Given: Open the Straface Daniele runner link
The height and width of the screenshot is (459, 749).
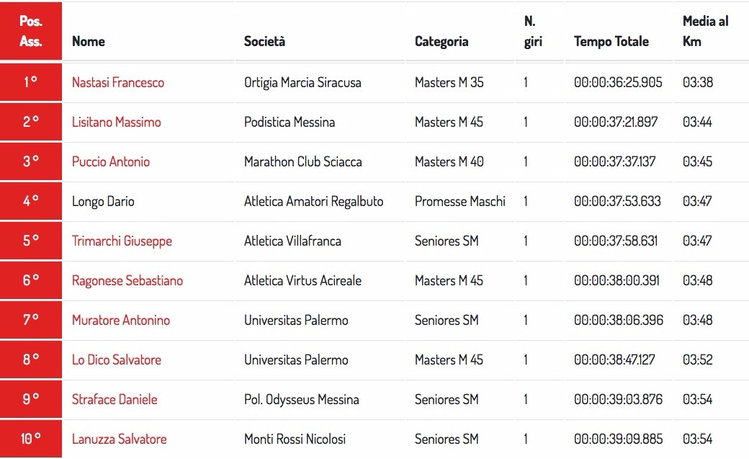Looking at the screenshot, I should click(x=115, y=399).
